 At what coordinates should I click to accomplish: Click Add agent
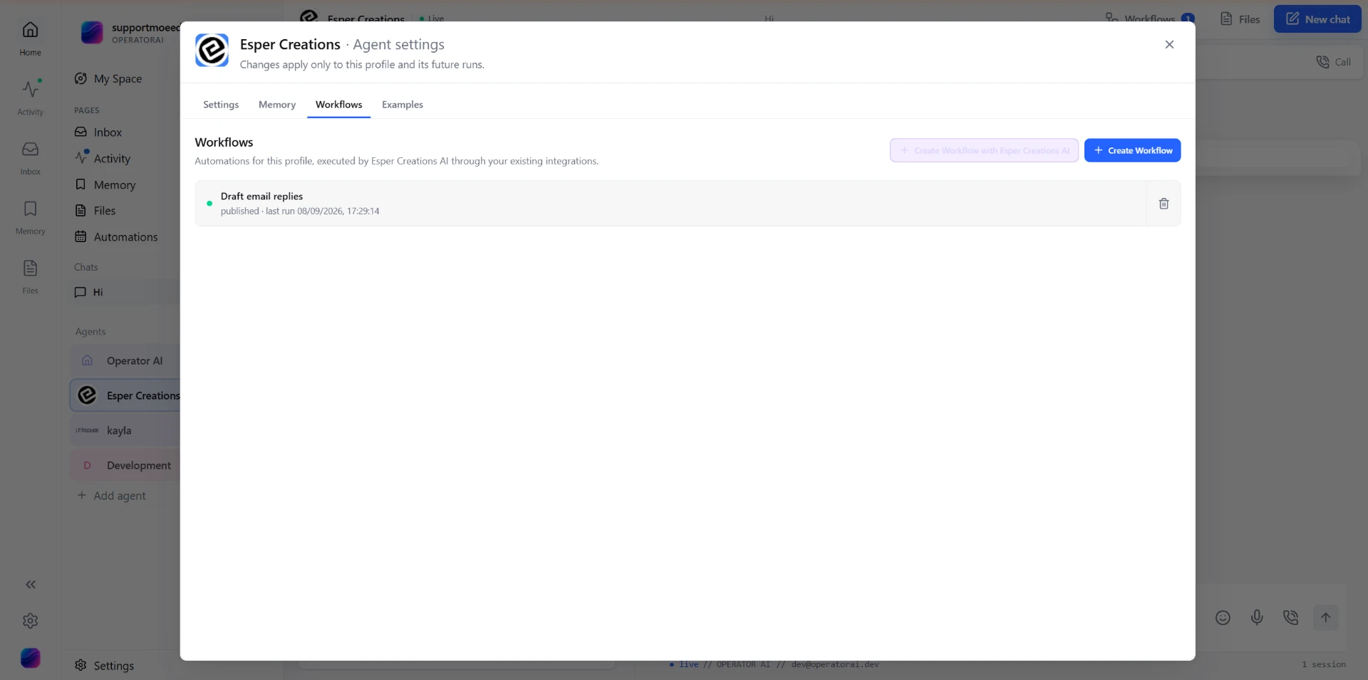point(111,496)
